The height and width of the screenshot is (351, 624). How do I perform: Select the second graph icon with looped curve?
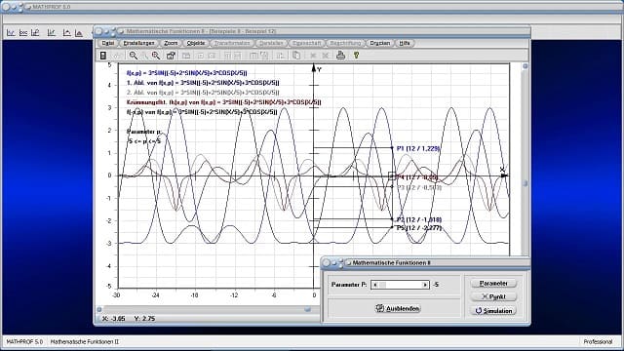[x=23, y=33]
